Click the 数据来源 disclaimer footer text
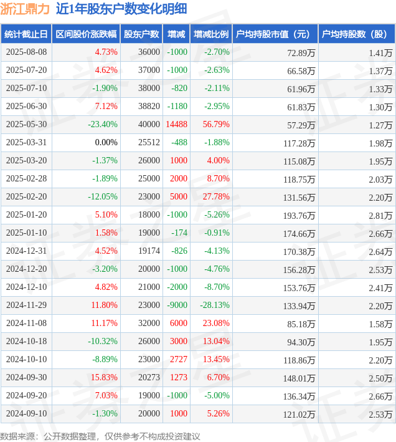The image size is (396, 442). click(100, 436)
